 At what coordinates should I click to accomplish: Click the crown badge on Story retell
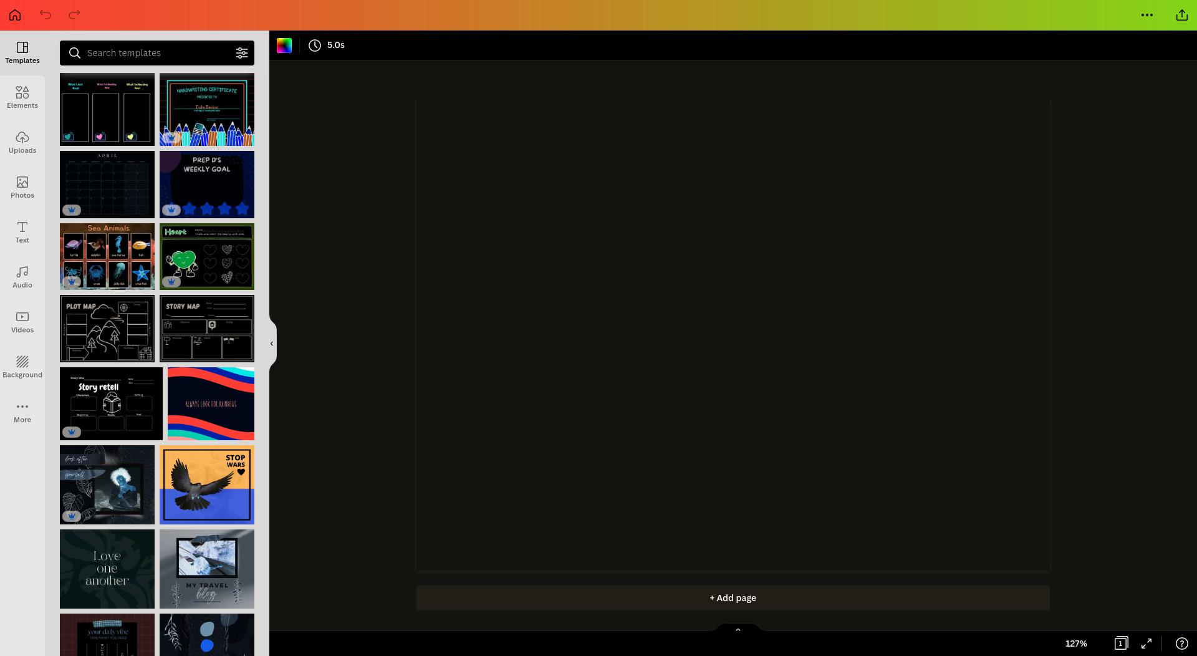[x=72, y=432]
